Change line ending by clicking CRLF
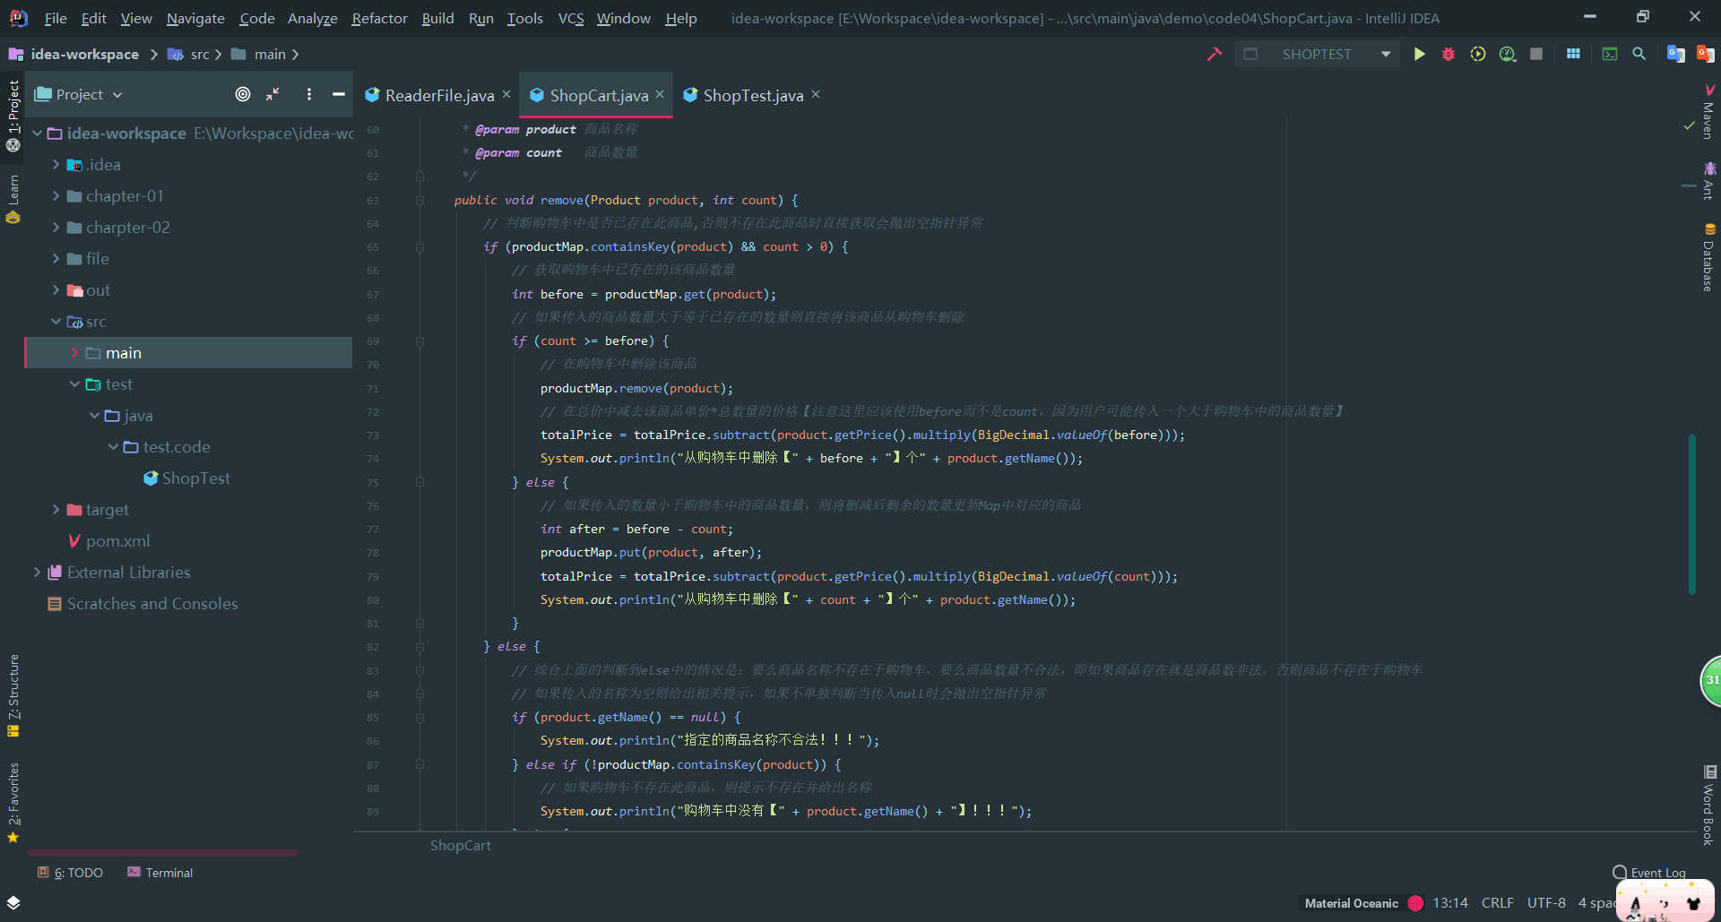 pos(1497,902)
